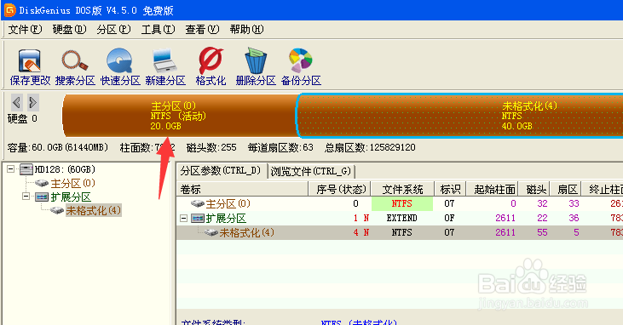Select the 未格式化(4) 40.0GB bar in the disk map
623x325 pixels.
pyautogui.click(x=459, y=116)
